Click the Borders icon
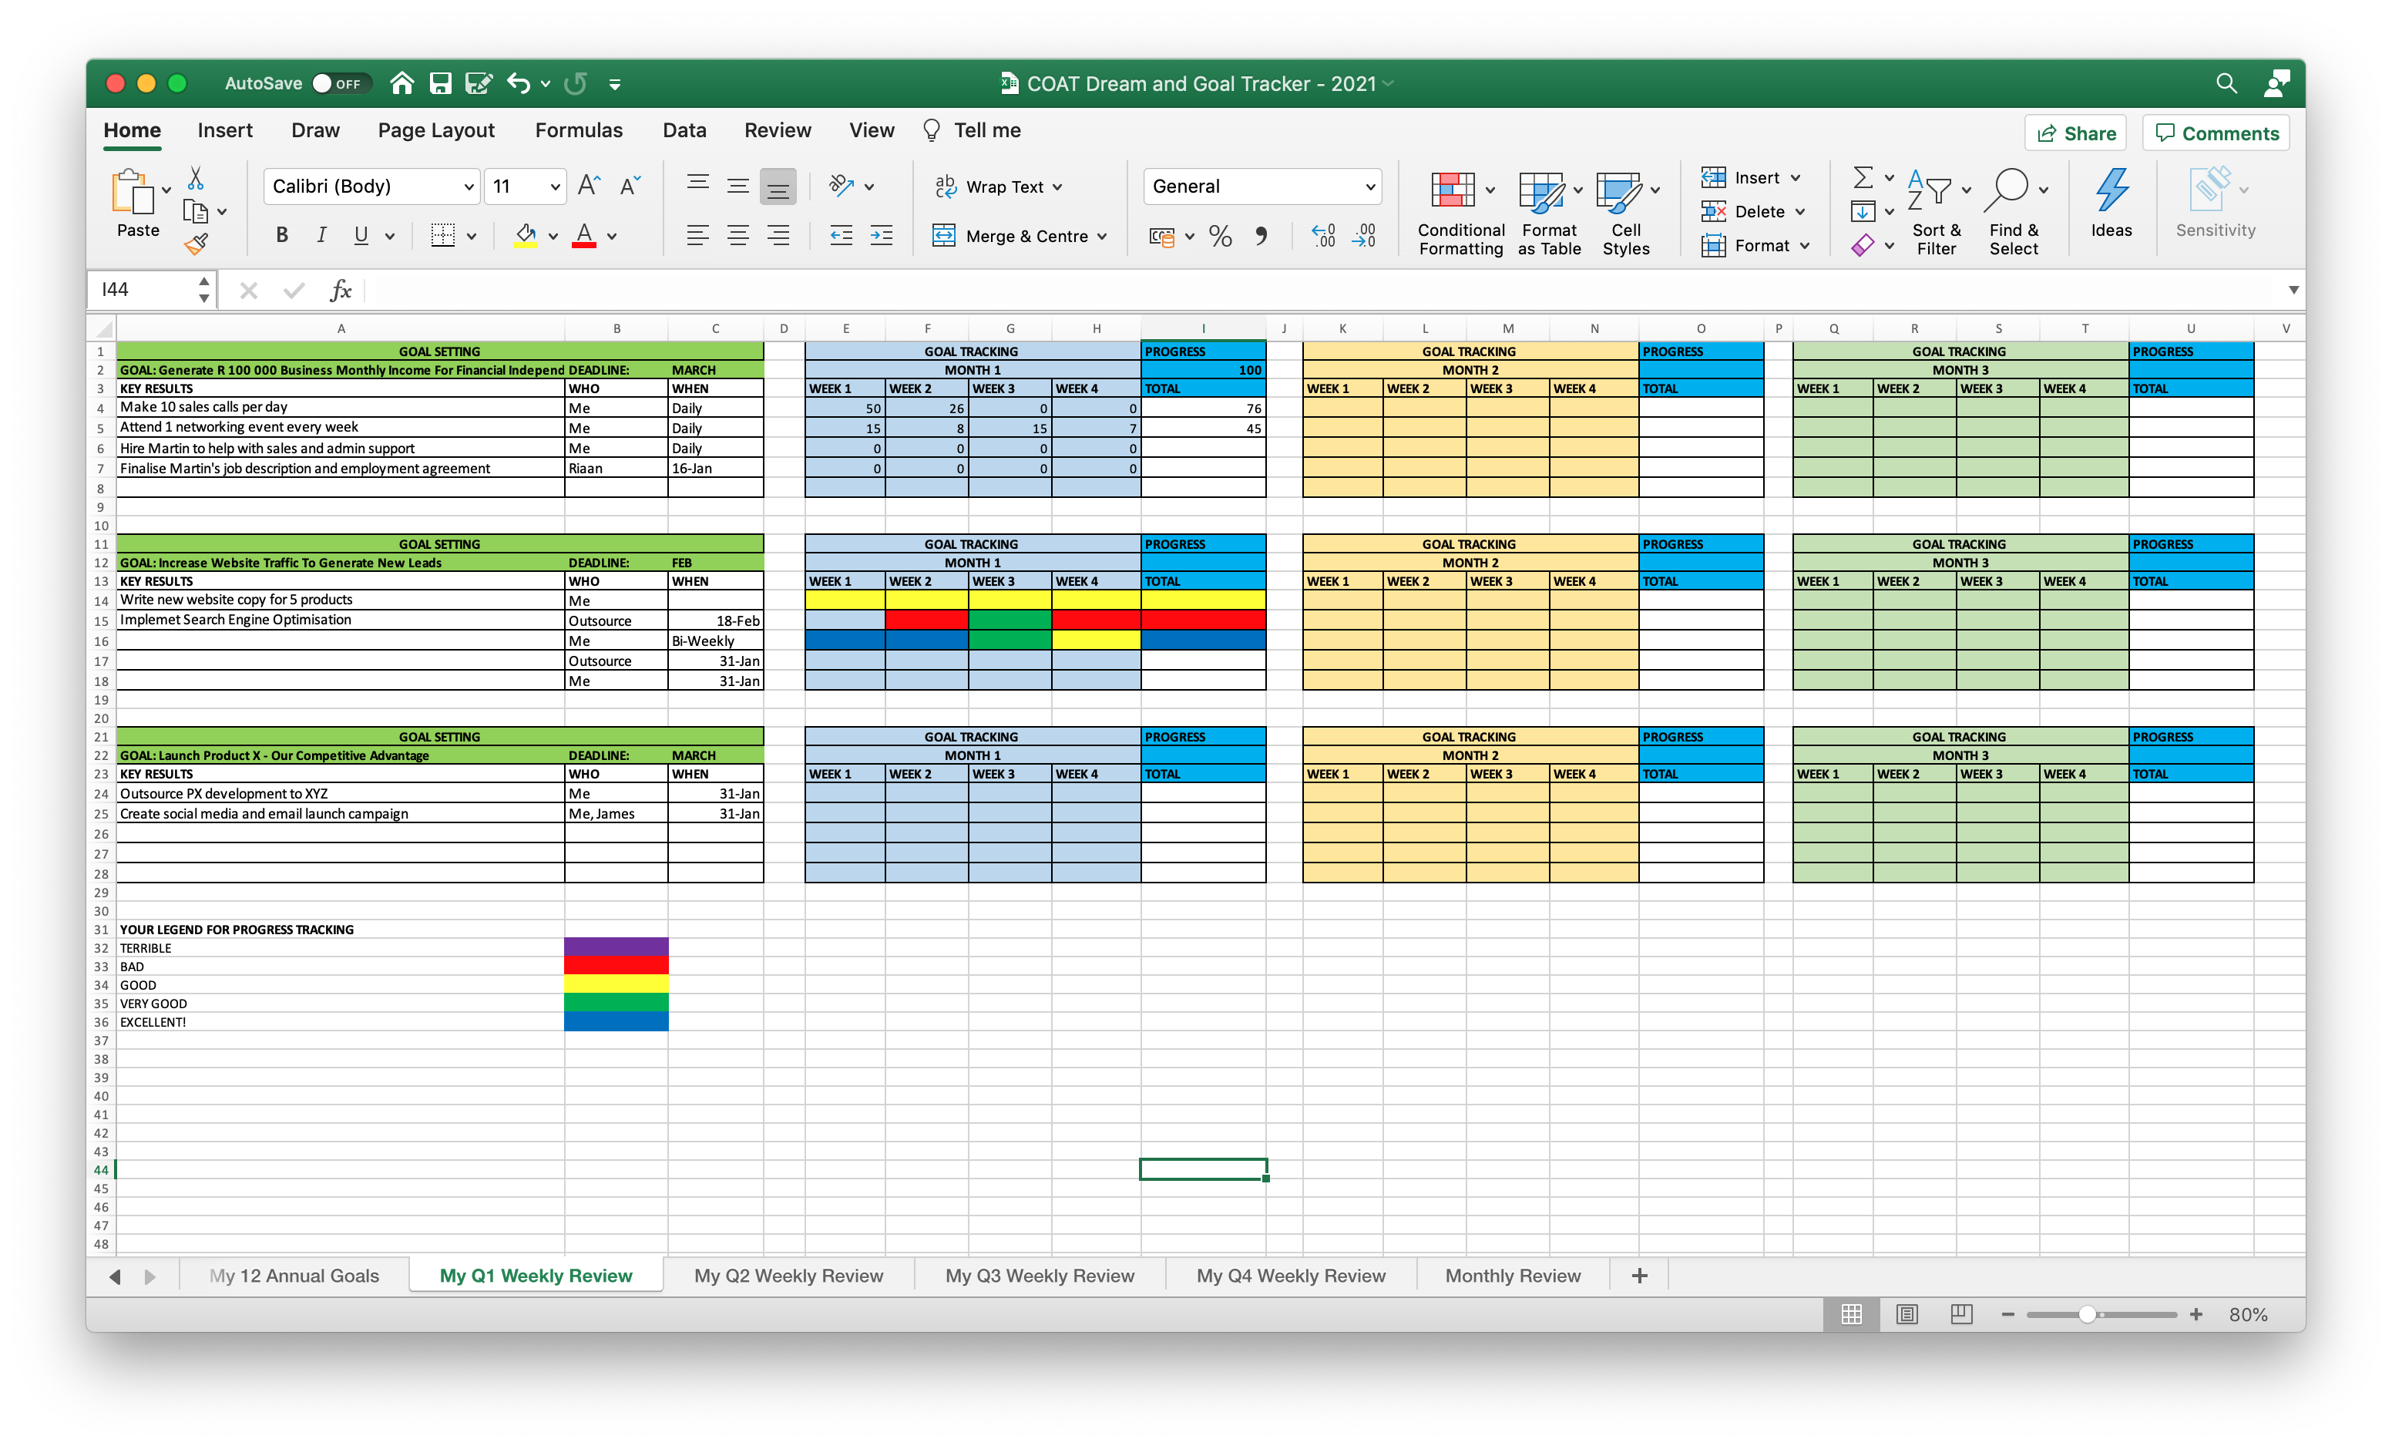 442,235
